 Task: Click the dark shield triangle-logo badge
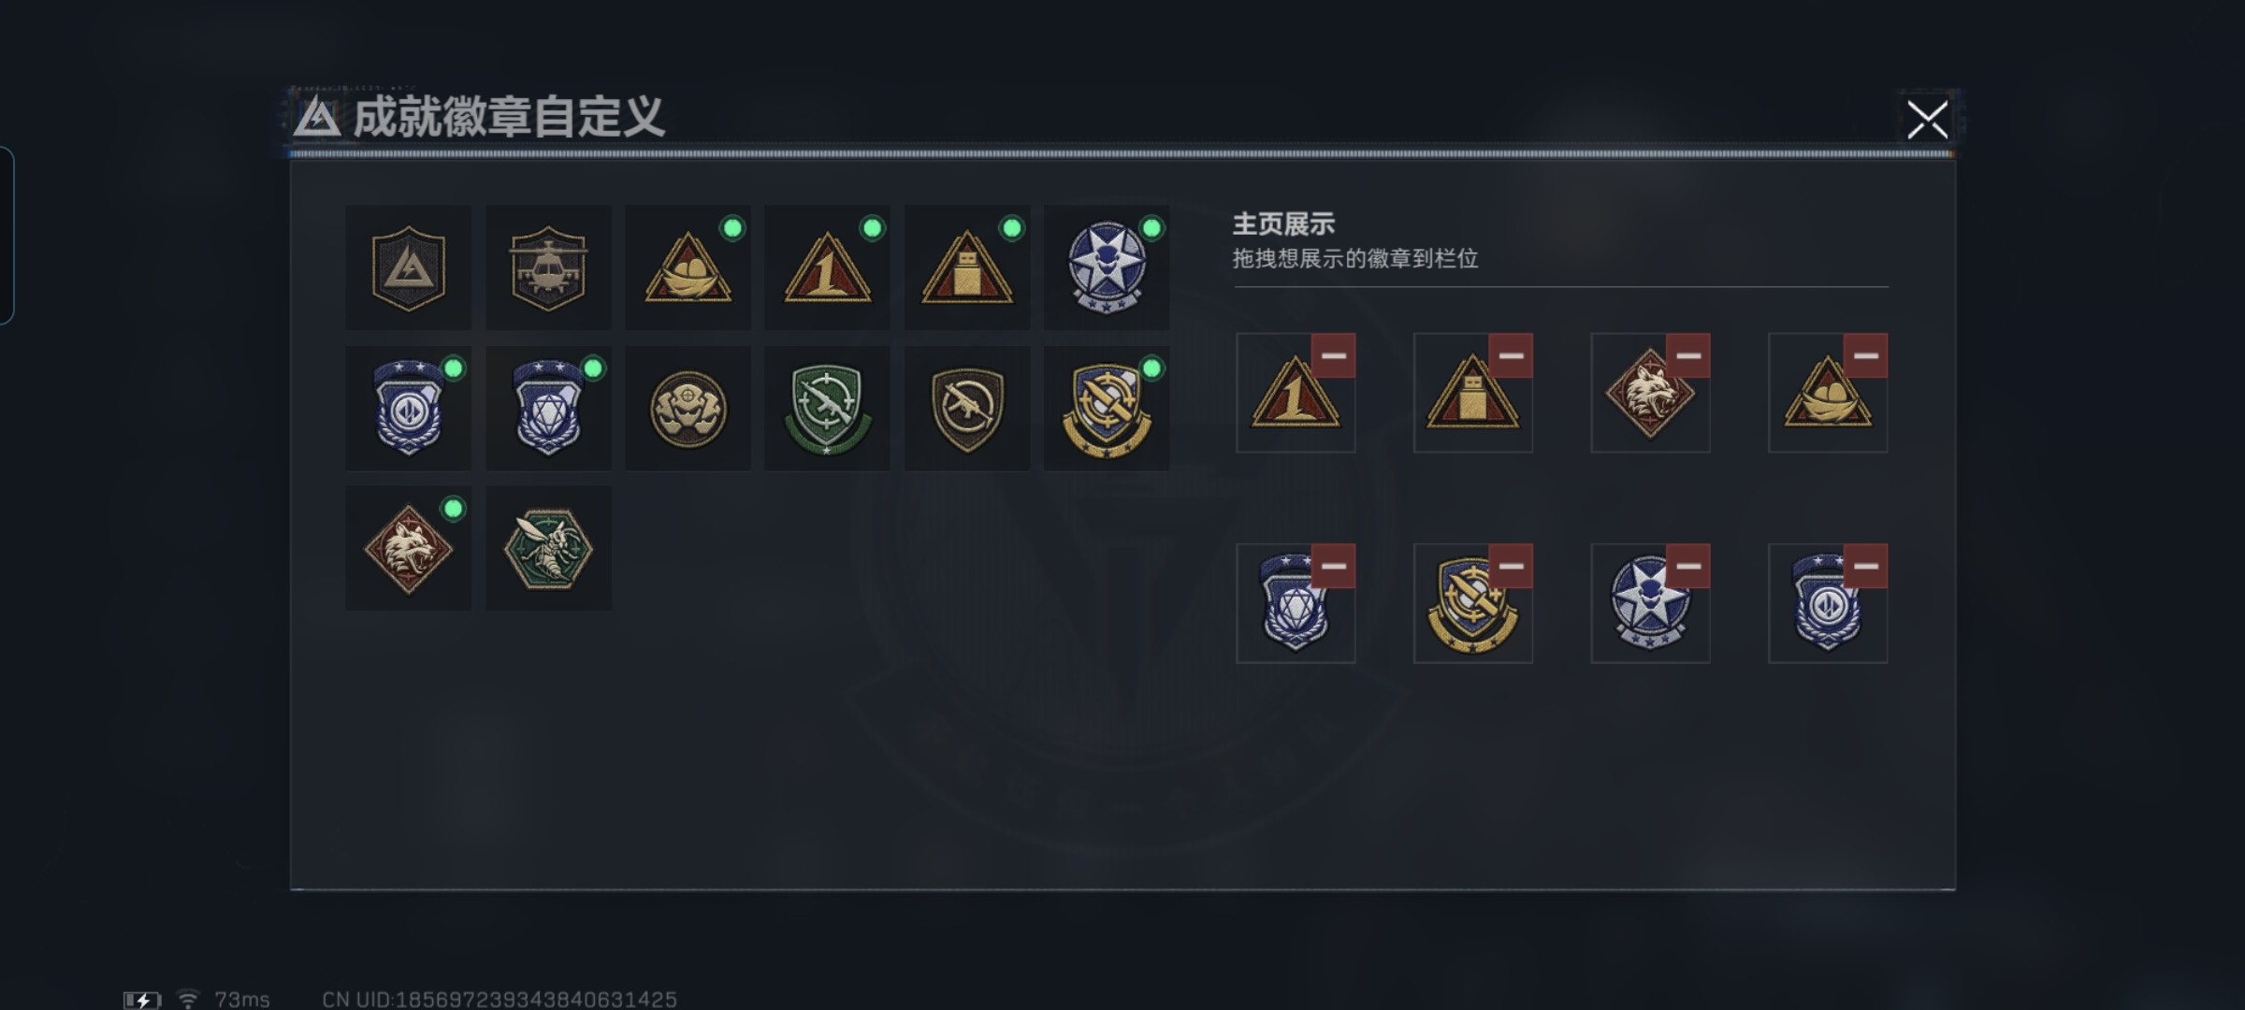409,267
